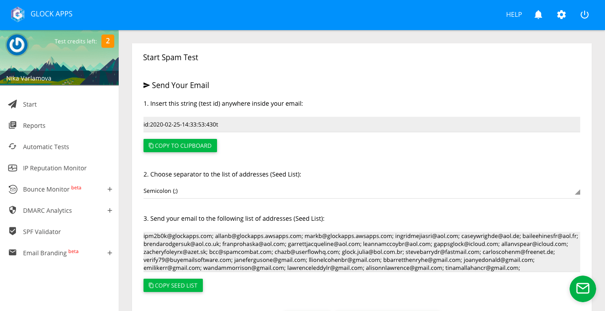Click the DMARC Analytics shield icon
Viewport: 605px width, 311px height.
13,210
